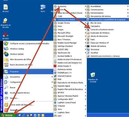This screenshot has height=117, width=129.
Task: Select Registro Mercantil de Barcelona folder
Action: coord(70,89)
